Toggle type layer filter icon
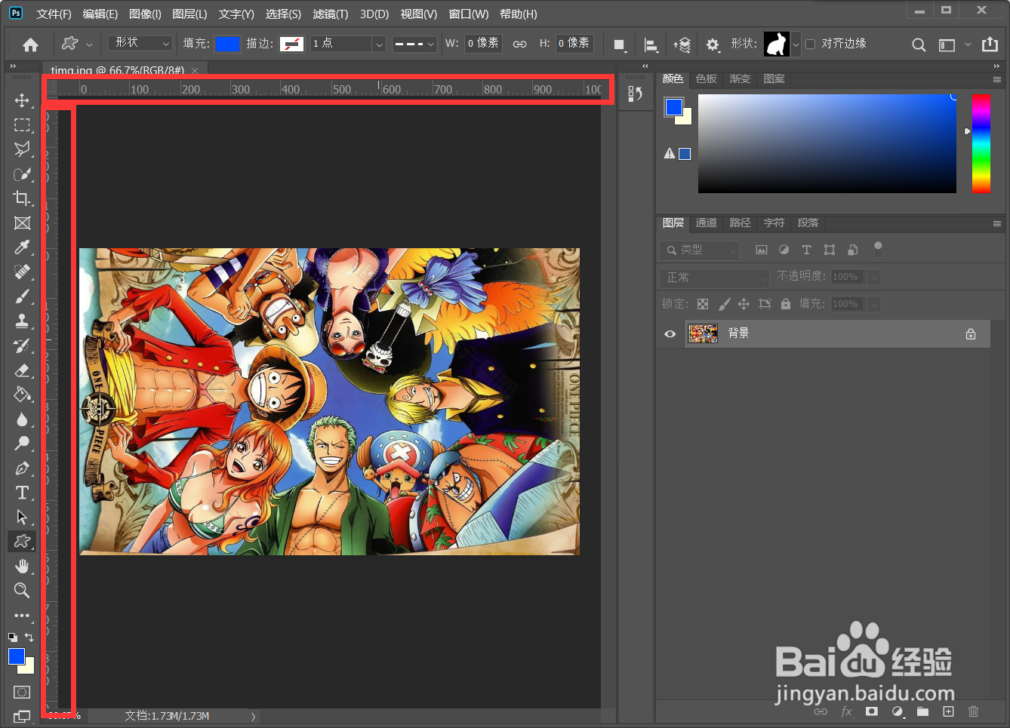Screen dimensions: 1010x728 point(806,250)
